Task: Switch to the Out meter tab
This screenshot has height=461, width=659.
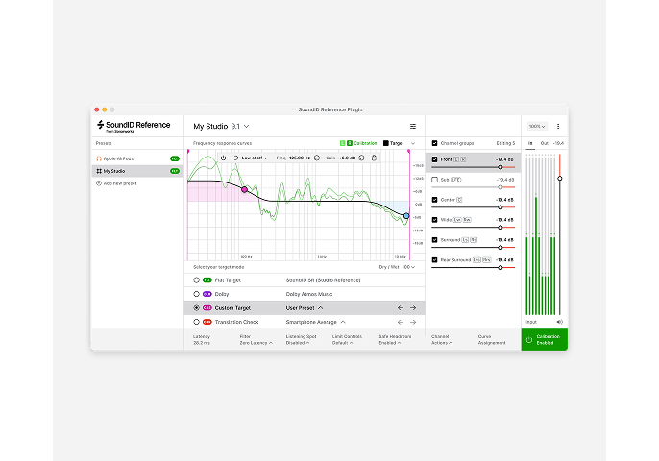Action: point(545,143)
